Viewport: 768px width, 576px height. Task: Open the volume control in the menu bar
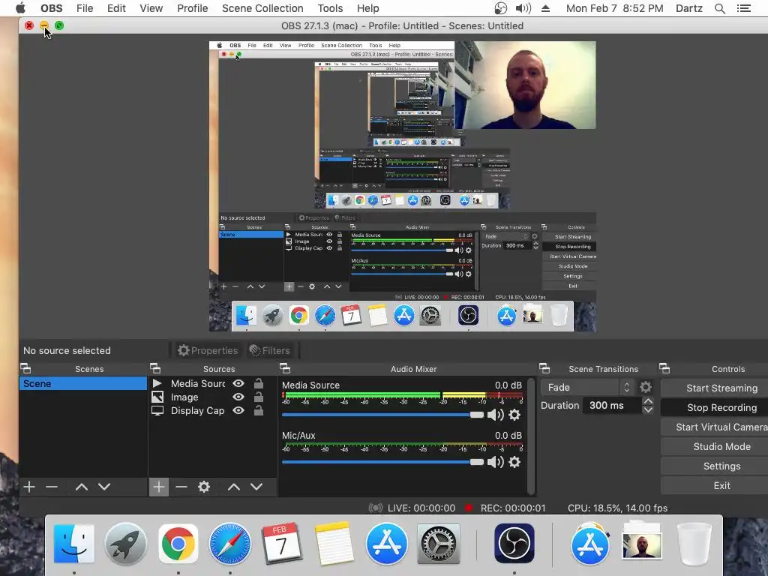pos(523,8)
